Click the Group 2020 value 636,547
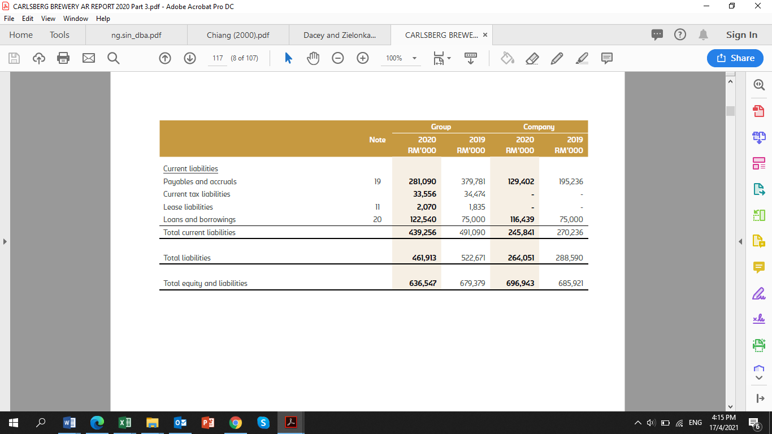 coord(423,283)
